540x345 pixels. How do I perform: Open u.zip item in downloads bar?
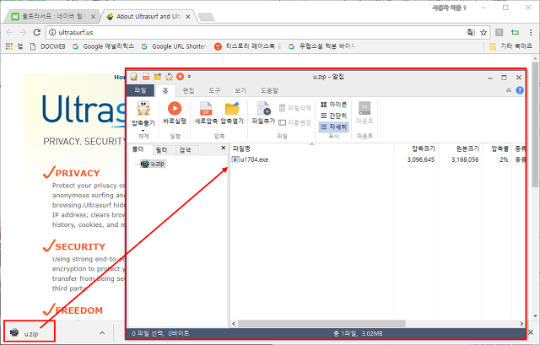pyautogui.click(x=30, y=332)
